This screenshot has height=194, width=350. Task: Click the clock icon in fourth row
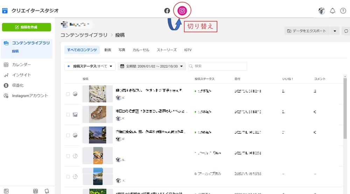coord(75,156)
